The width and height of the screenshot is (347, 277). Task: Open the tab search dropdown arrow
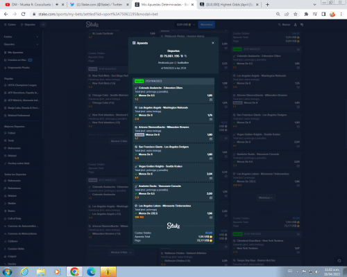click(314, 5)
